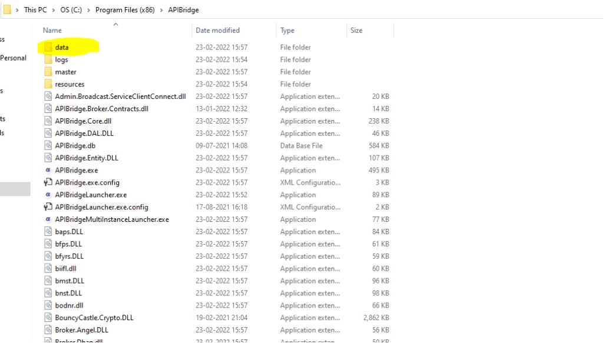This screenshot has height=343, width=605.
Task: Click baps.DLL file icon
Action: [x=48, y=232]
